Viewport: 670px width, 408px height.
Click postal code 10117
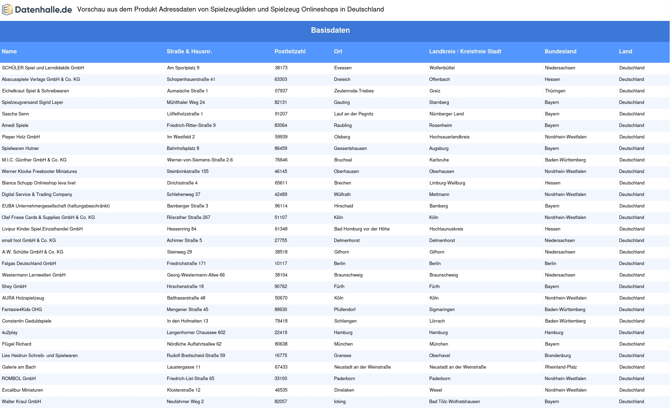pyautogui.click(x=281, y=264)
